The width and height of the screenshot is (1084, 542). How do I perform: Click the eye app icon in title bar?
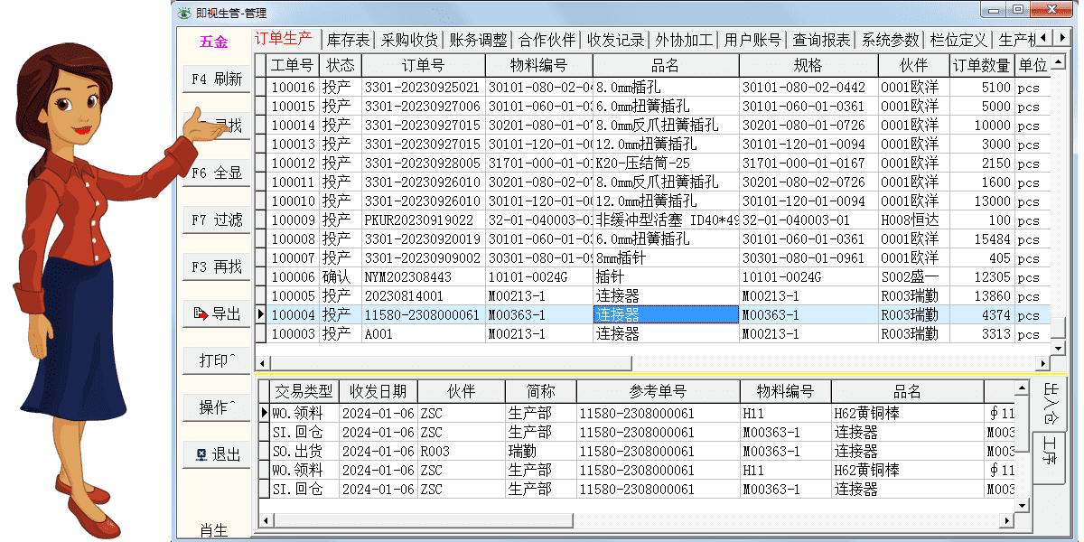tap(185, 13)
